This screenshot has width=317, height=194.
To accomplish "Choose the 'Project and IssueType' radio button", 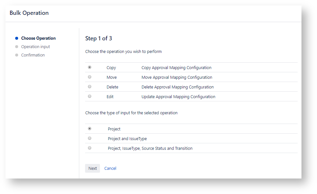I will pyautogui.click(x=90, y=138).
